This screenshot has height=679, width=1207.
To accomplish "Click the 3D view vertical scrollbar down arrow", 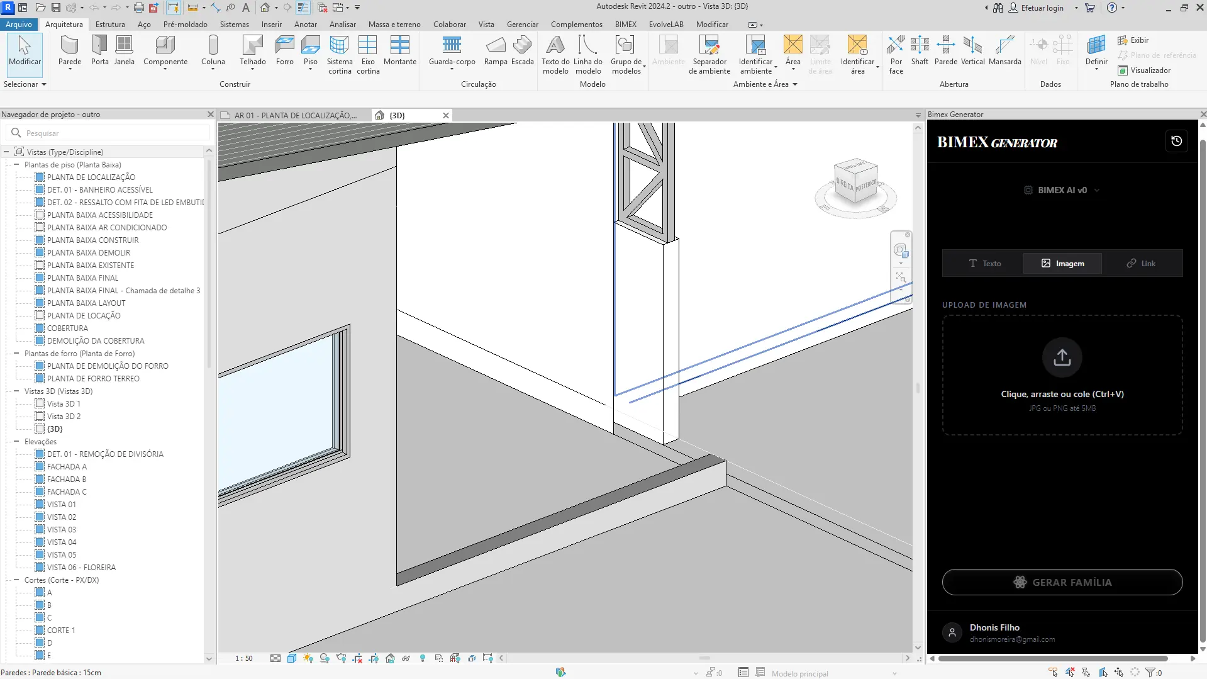I will 918,648.
